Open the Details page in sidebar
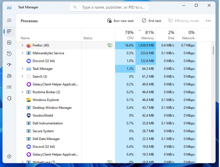The height and width of the screenshot is (167, 220). 9,87
